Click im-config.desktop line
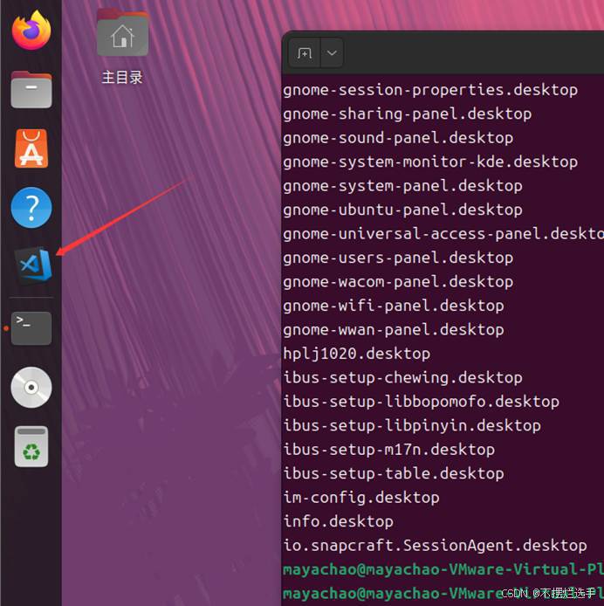Viewport: 604px width, 606px height. (361, 498)
